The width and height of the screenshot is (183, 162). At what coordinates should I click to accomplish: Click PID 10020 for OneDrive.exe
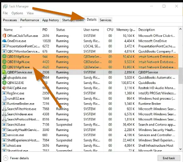[x=47, y=41]
